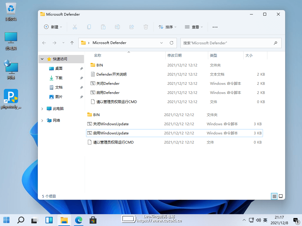Viewport: 302px width, 226px height.
Task: Click the Cut scissors icon in toolbar
Action: coord(75,27)
